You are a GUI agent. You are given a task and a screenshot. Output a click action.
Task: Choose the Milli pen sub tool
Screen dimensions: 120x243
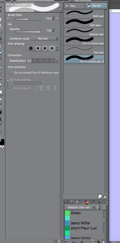click(84, 14)
